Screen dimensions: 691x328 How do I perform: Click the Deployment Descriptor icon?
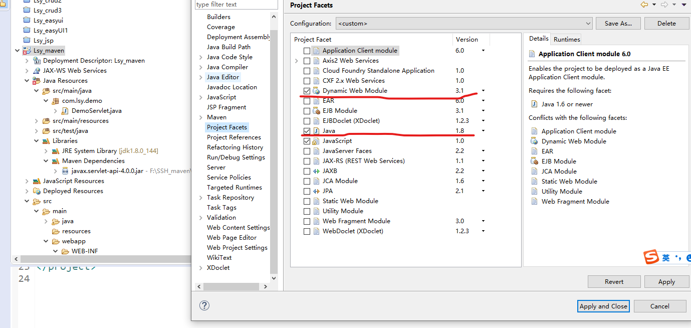pyautogui.click(x=37, y=61)
